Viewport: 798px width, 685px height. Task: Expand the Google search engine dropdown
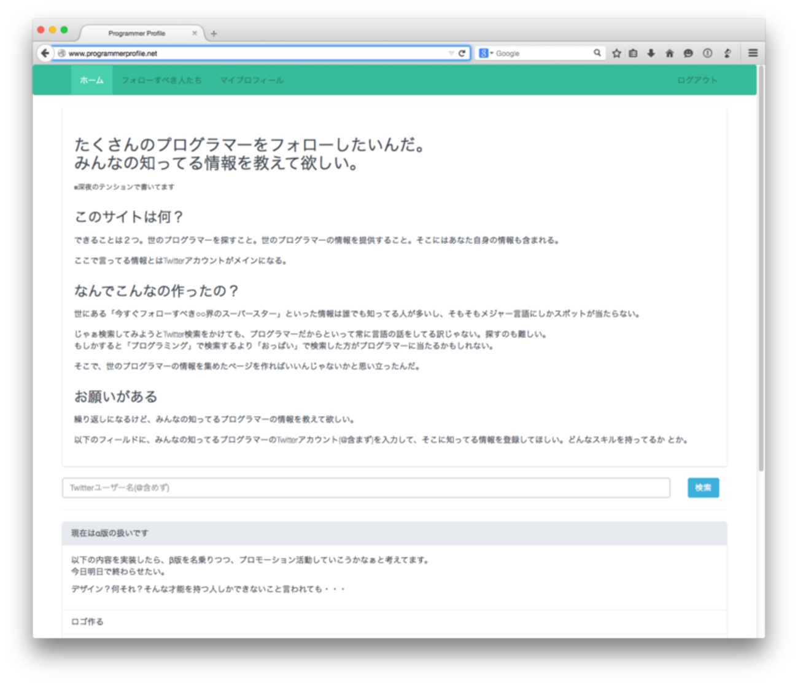pos(486,53)
